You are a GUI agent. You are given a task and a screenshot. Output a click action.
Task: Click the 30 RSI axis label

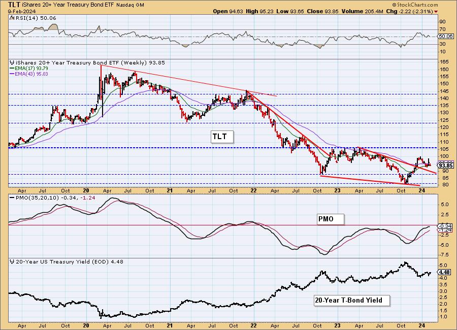442,44
